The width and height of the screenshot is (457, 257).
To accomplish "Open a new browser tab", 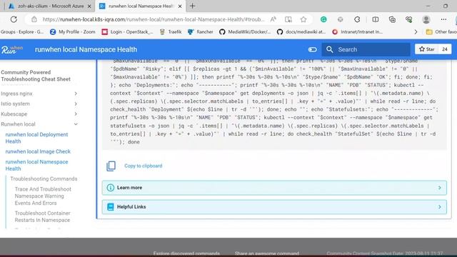I will (x=192, y=6).
